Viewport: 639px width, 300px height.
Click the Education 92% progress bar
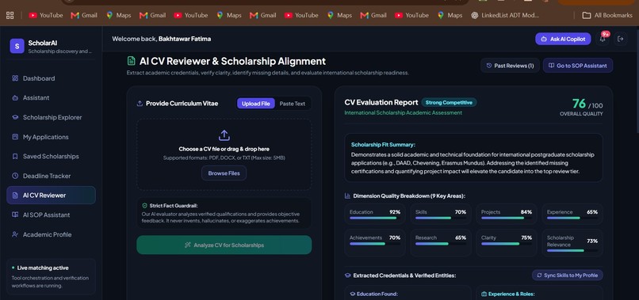click(375, 218)
